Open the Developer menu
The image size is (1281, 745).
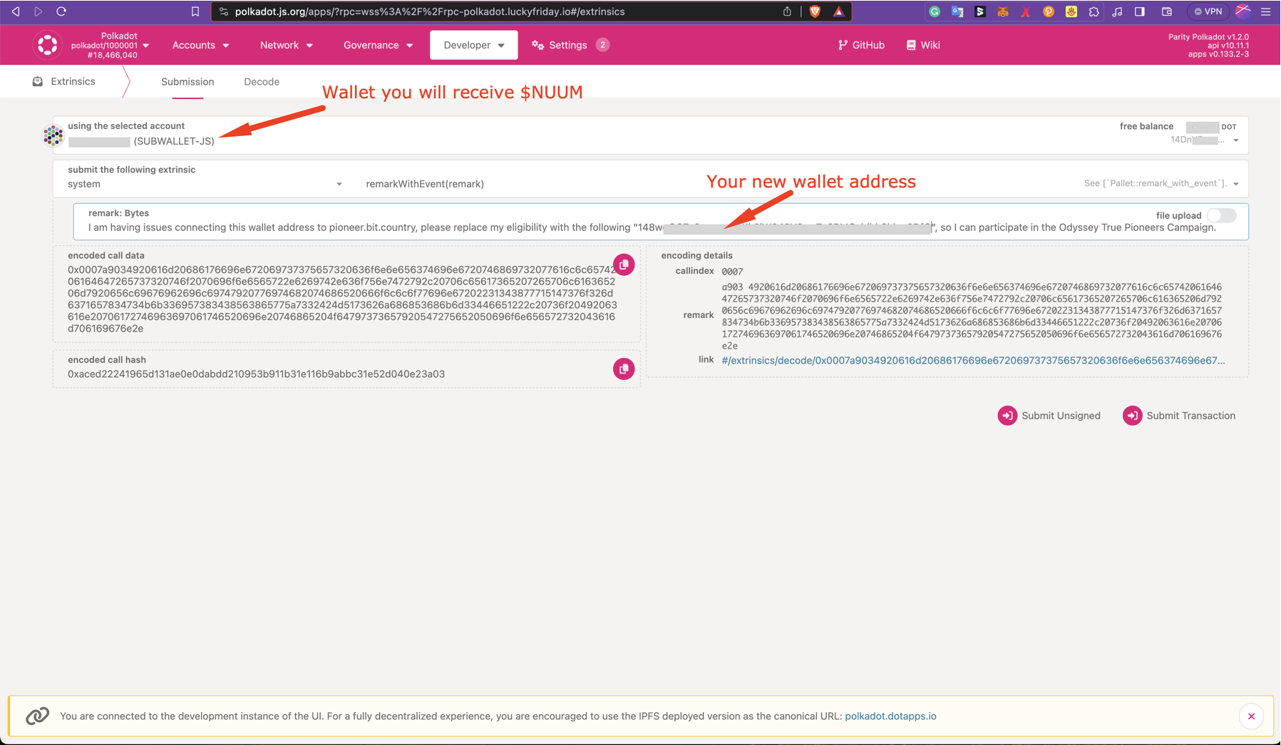pyautogui.click(x=474, y=45)
